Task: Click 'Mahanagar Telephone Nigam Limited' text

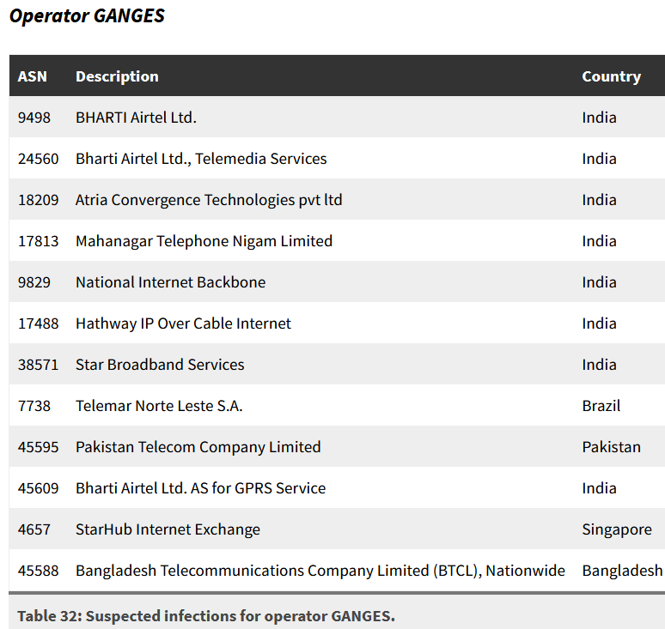Action: click(x=204, y=241)
